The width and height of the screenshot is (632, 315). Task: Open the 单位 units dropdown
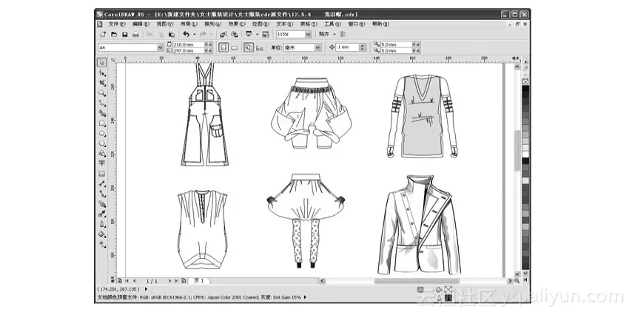pos(317,47)
